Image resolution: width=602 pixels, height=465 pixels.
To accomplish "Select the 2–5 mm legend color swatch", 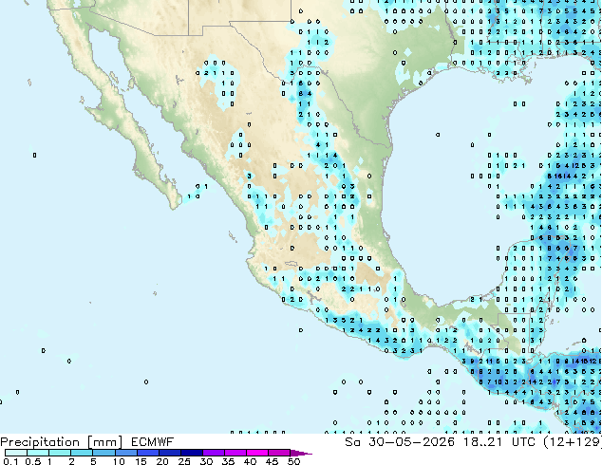I will coord(82,453).
